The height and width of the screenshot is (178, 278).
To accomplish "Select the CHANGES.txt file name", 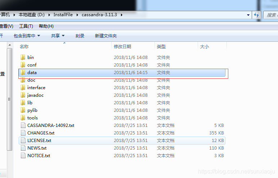I will pos(41,133).
